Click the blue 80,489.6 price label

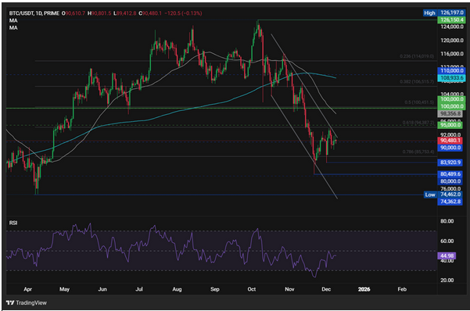[x=450, y=173]
